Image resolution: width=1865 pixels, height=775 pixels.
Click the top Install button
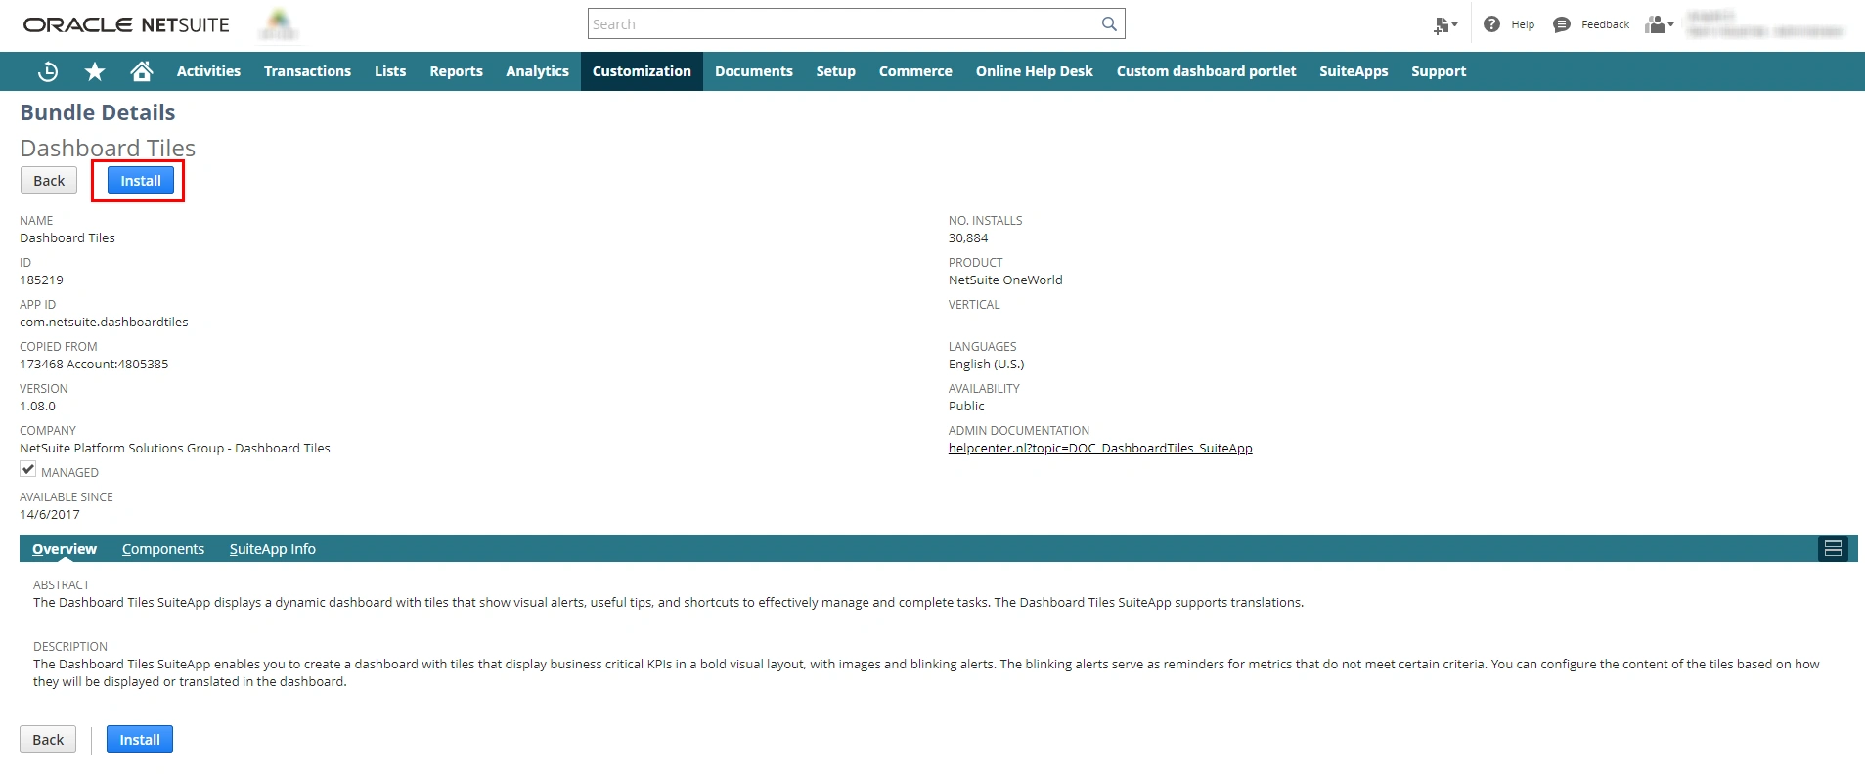point(141,181)
